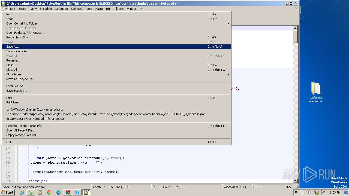
Task: Select Rename... in the File menu
Action: coord(116,60)
